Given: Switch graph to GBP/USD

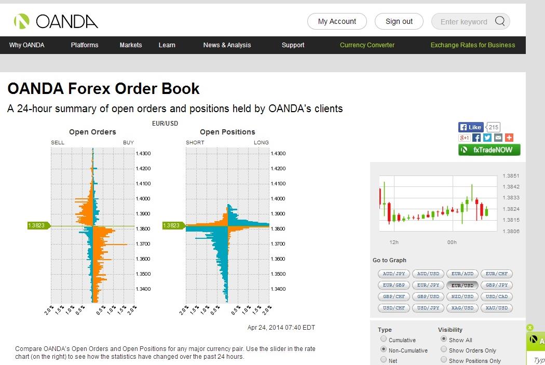Looking at the screenshot, I should pyautogui.click(x=428, y=297).
